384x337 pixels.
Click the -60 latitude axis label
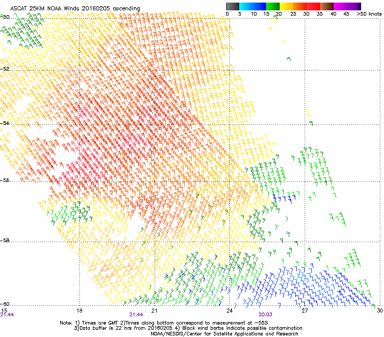[x=5, y=304]
